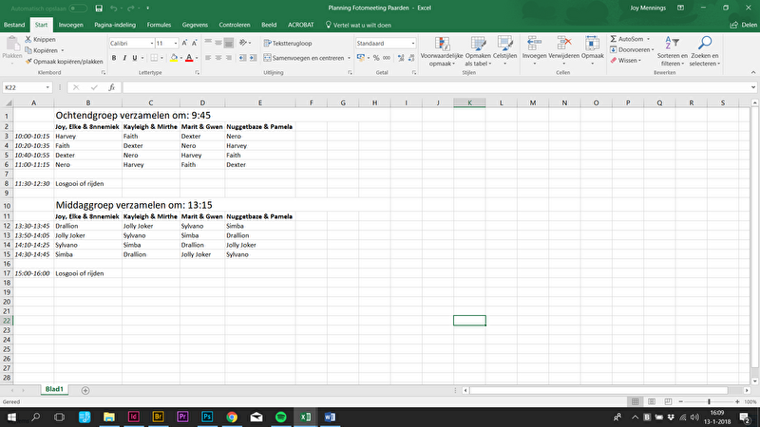The image size is (760, 427).
Task: Toggle Underline formatting
Action: pos(135,58)
